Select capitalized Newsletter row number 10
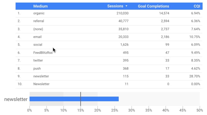Screen dimensions: 207x115 (109, 84)
